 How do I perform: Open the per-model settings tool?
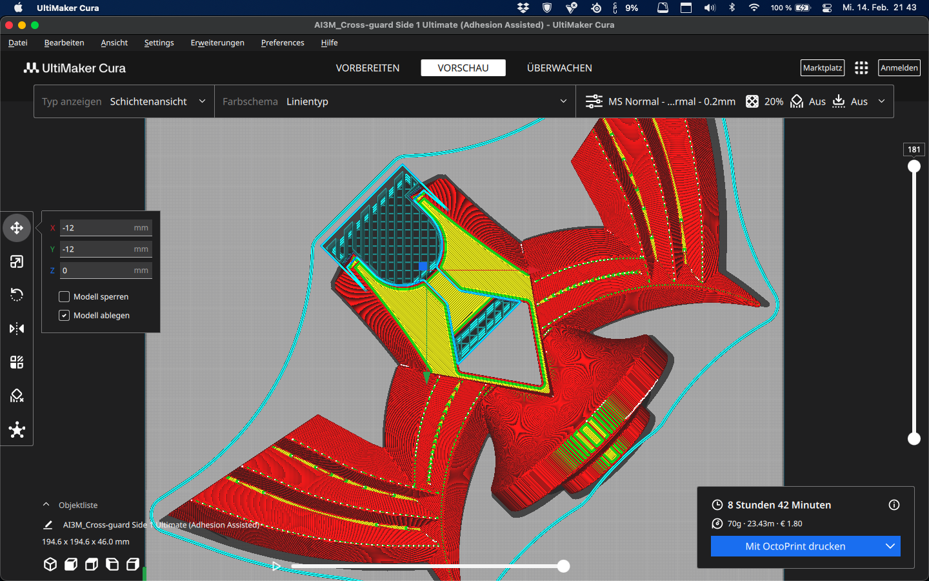[17, 362]
